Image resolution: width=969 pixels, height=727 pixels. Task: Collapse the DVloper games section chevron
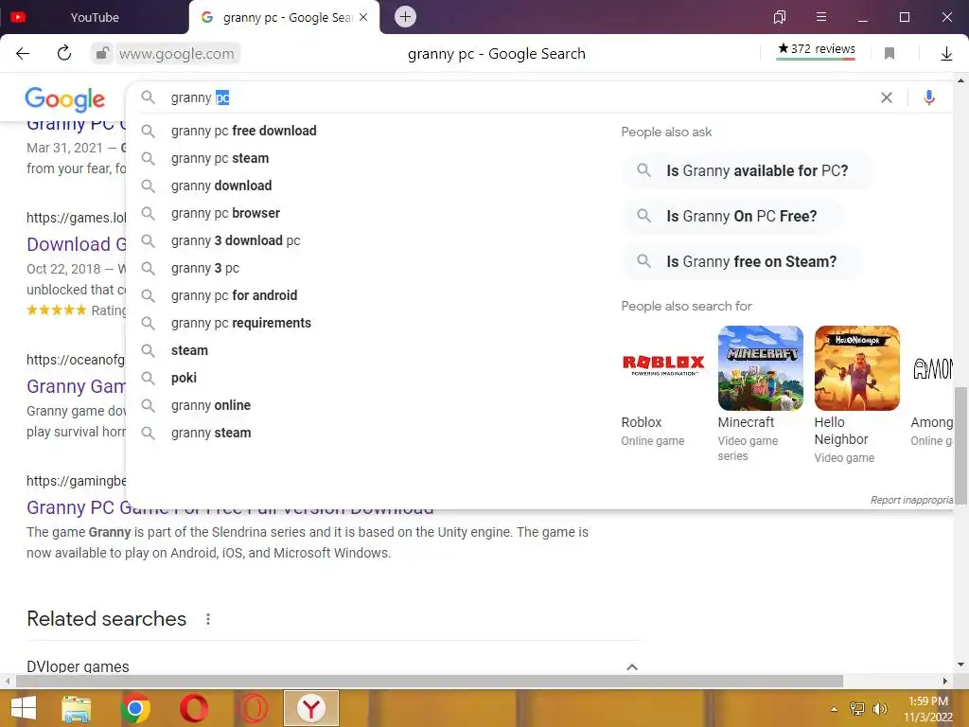(x=631, y=666)
